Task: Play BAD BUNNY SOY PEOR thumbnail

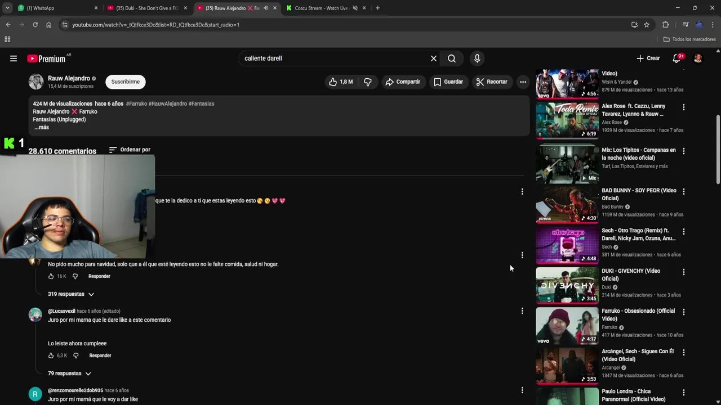Action: pyautogui.click(x=567, y=205)
